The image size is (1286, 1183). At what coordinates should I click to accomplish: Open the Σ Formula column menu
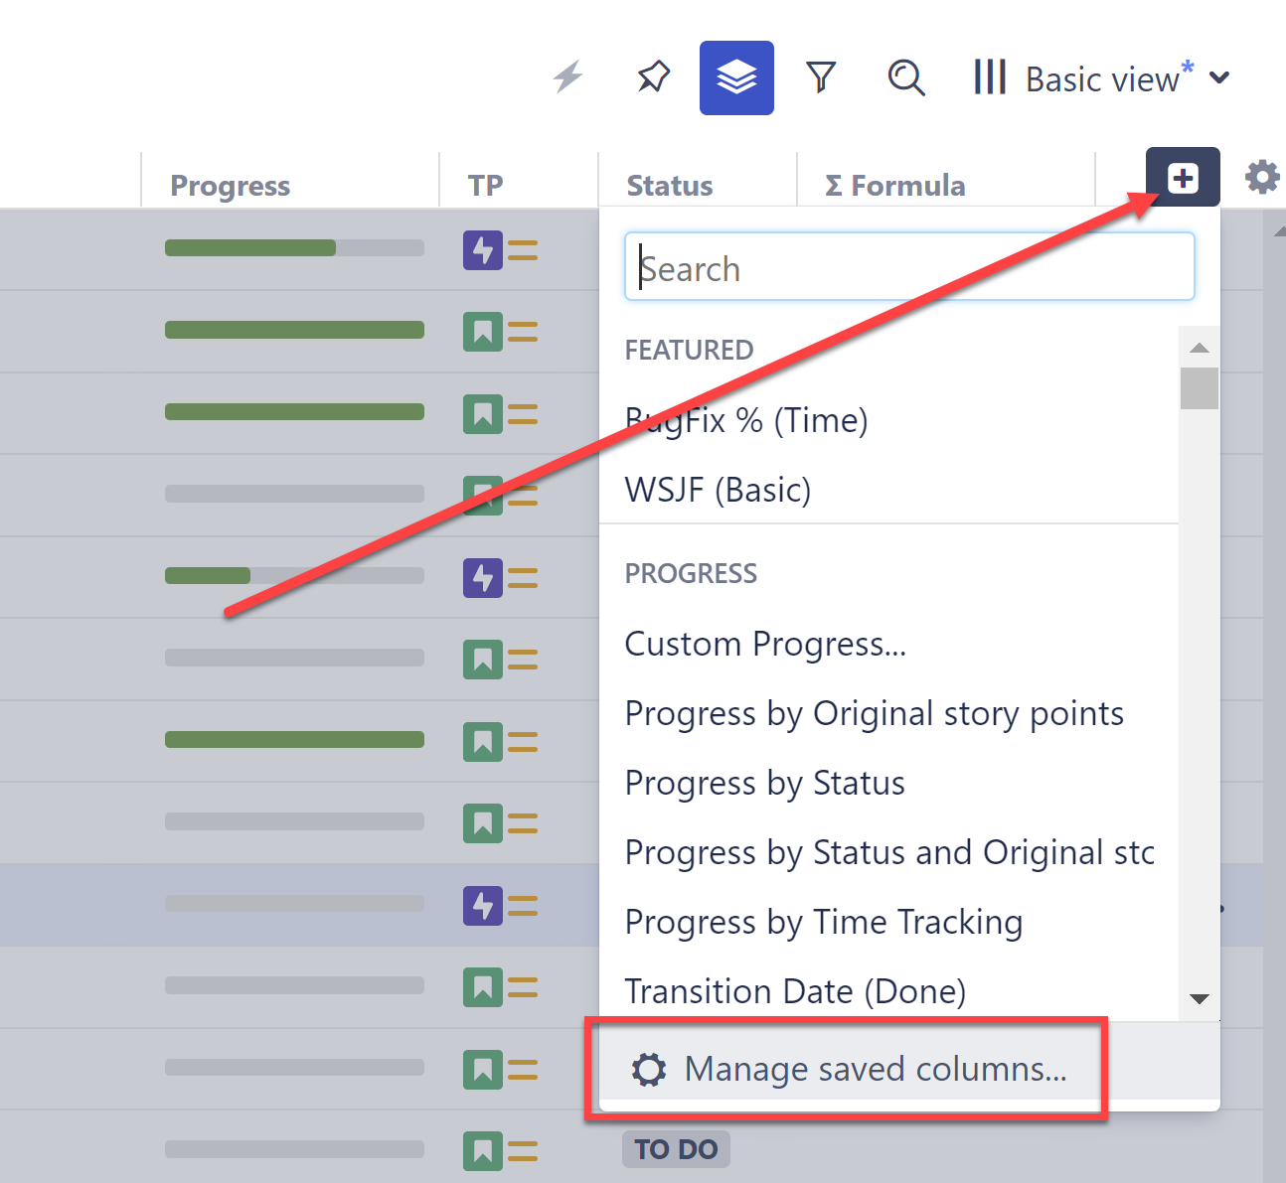click(895, 185)
